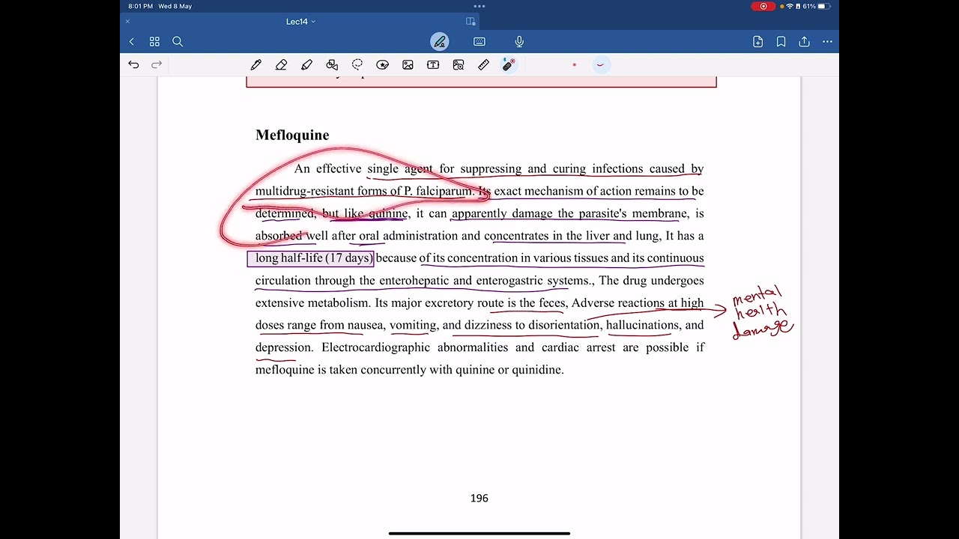Image resolution: width=959 pixels, height=539 pixels.
Task: Add a new page icon
Action: click(758, 42)
